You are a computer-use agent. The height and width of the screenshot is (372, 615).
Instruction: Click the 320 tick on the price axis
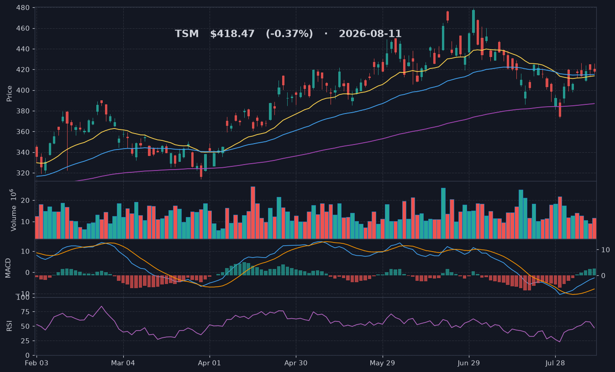[24, 173]
